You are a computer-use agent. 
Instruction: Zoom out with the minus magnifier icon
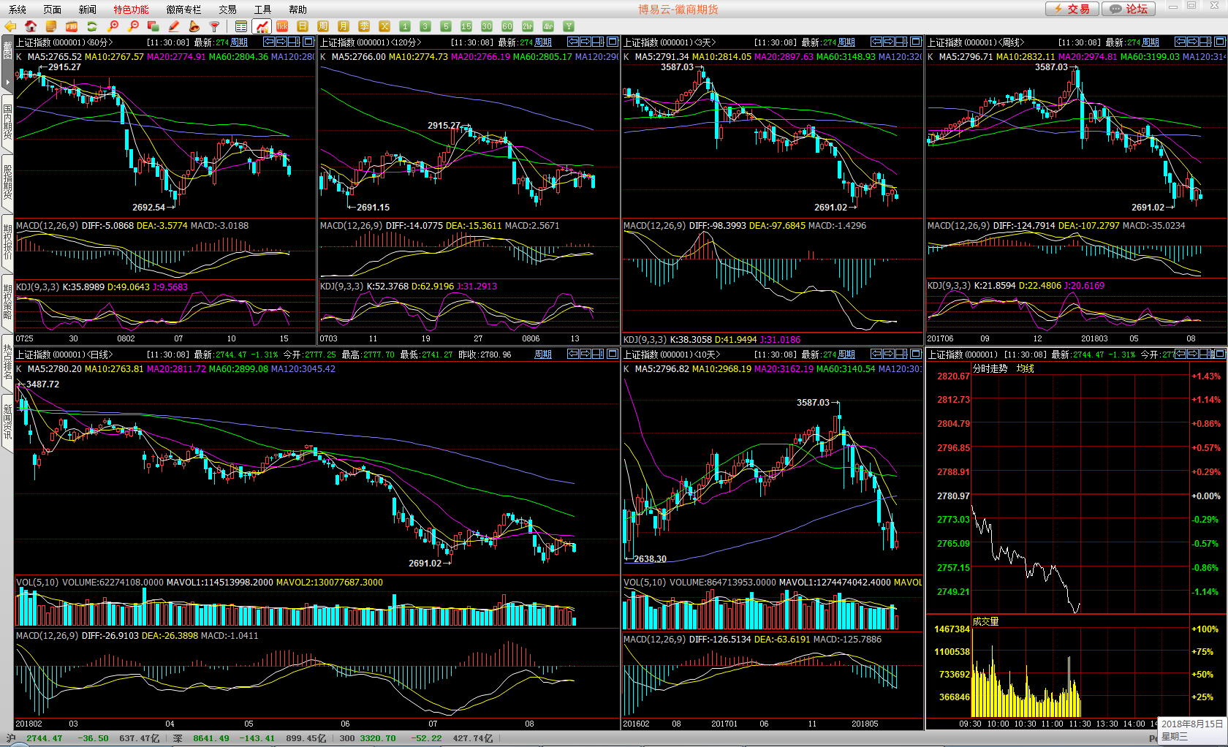[133, 26]
